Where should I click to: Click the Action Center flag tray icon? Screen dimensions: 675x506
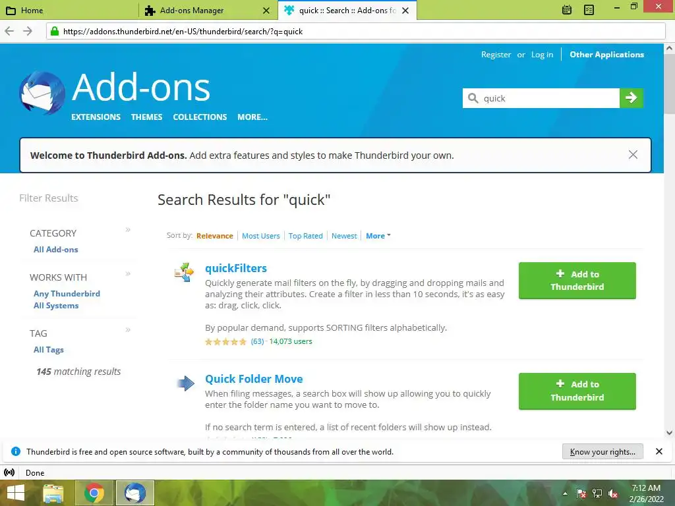tap(581, 493)
